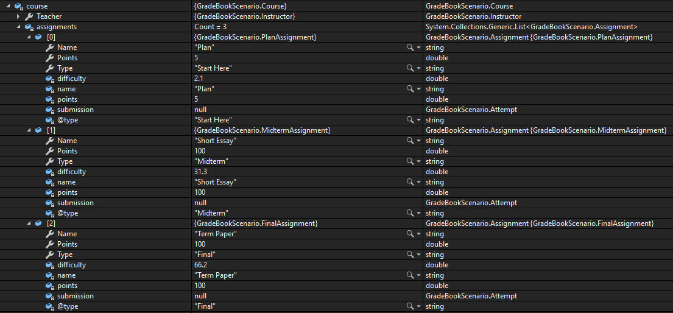Open visualizer dropdown arrow for lowercase name "Term Paper"
Viewport: 673px width, 313px height.
(x=418, y=275)
